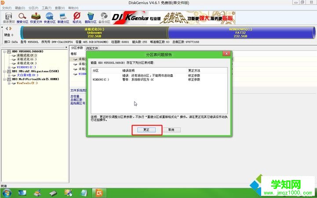Select the first 未格式化 partition in tree
The width and height of the screenshot is (317, 198).
[27, 55]
